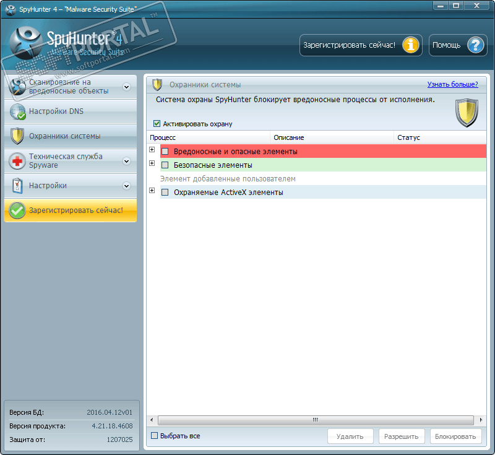Click the Защита от value 1207025
This screenshot has width=495, height=455.
point(119,440)
